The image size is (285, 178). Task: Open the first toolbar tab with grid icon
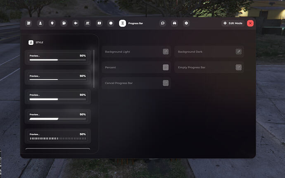coord(29,23)
